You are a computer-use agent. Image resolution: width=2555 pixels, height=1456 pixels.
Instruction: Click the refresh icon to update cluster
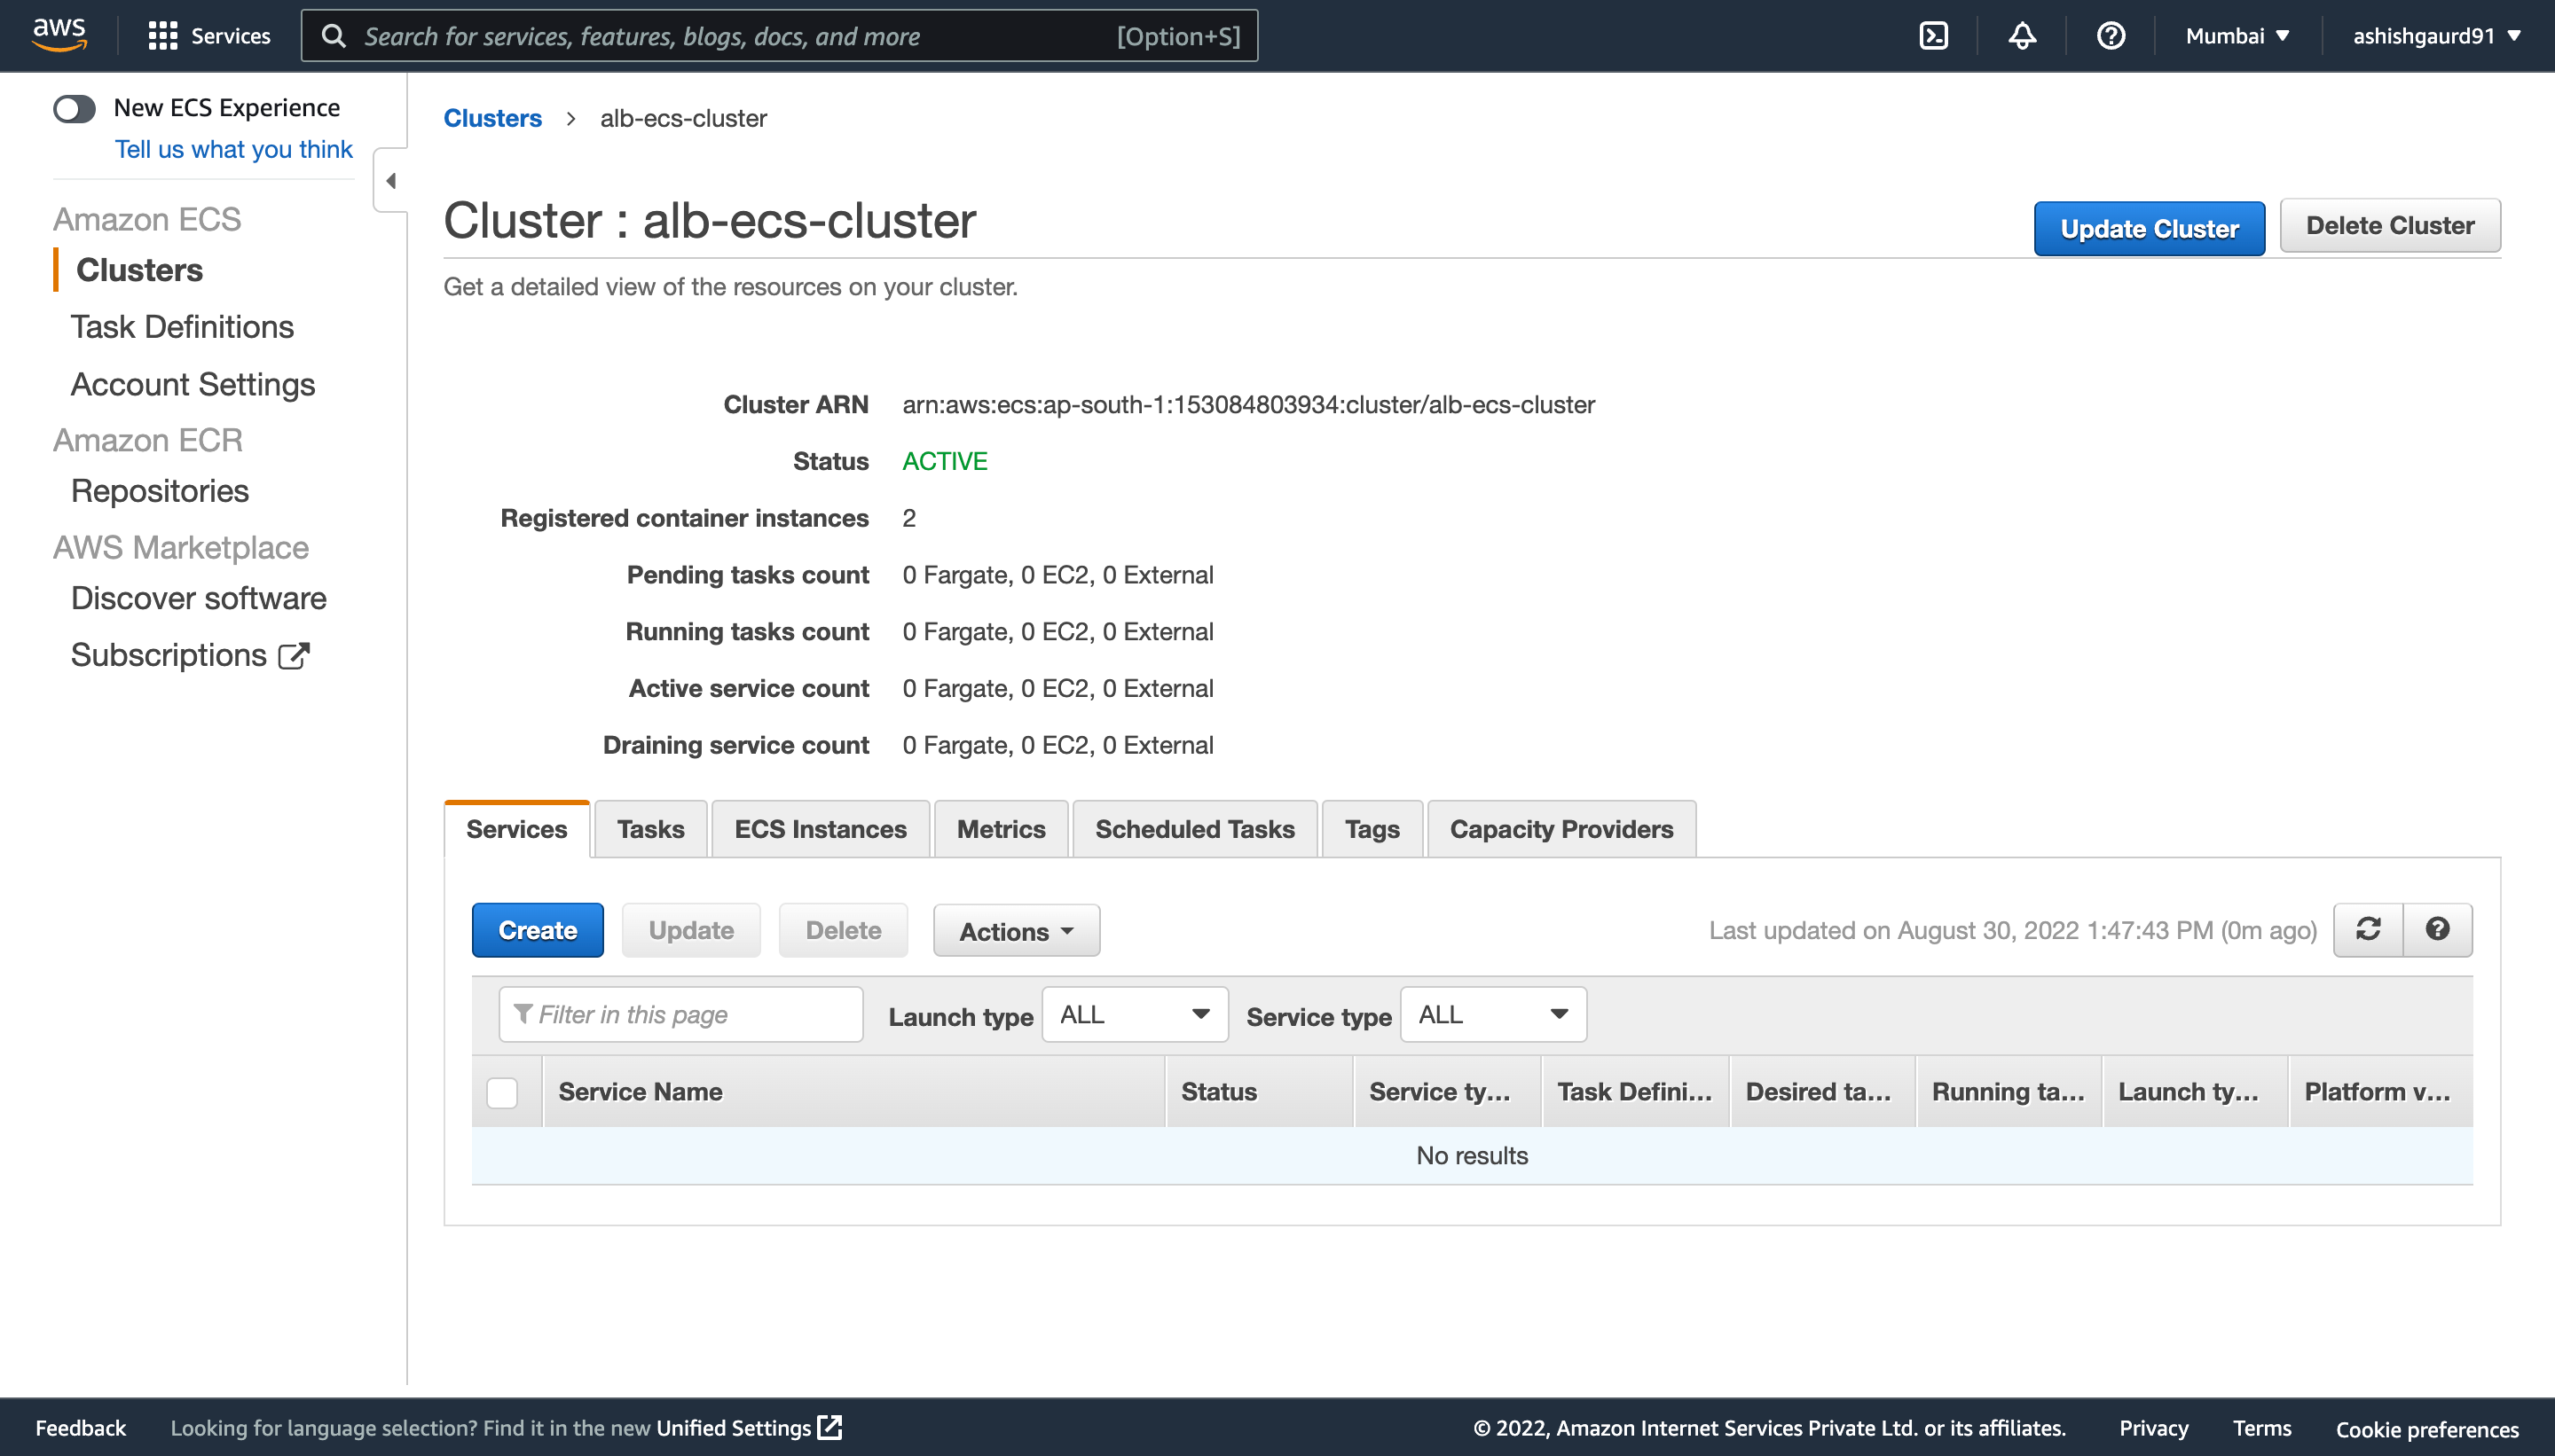point(2369,930)
